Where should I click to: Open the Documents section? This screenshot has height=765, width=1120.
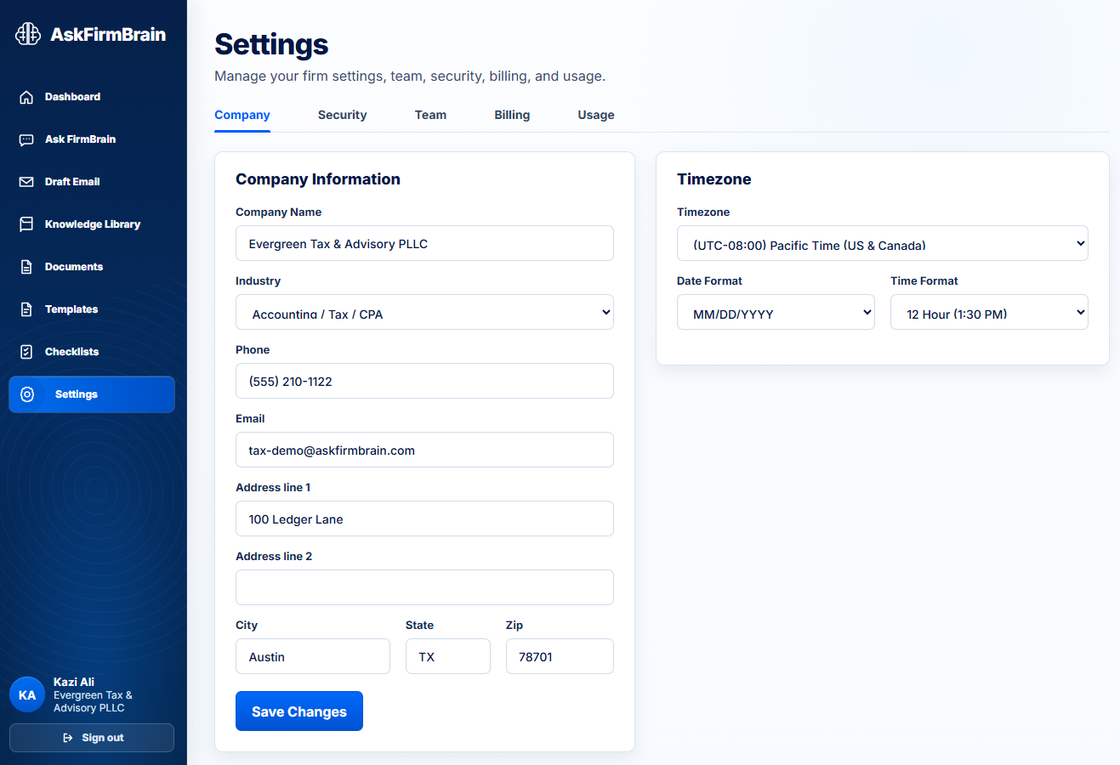92,267
